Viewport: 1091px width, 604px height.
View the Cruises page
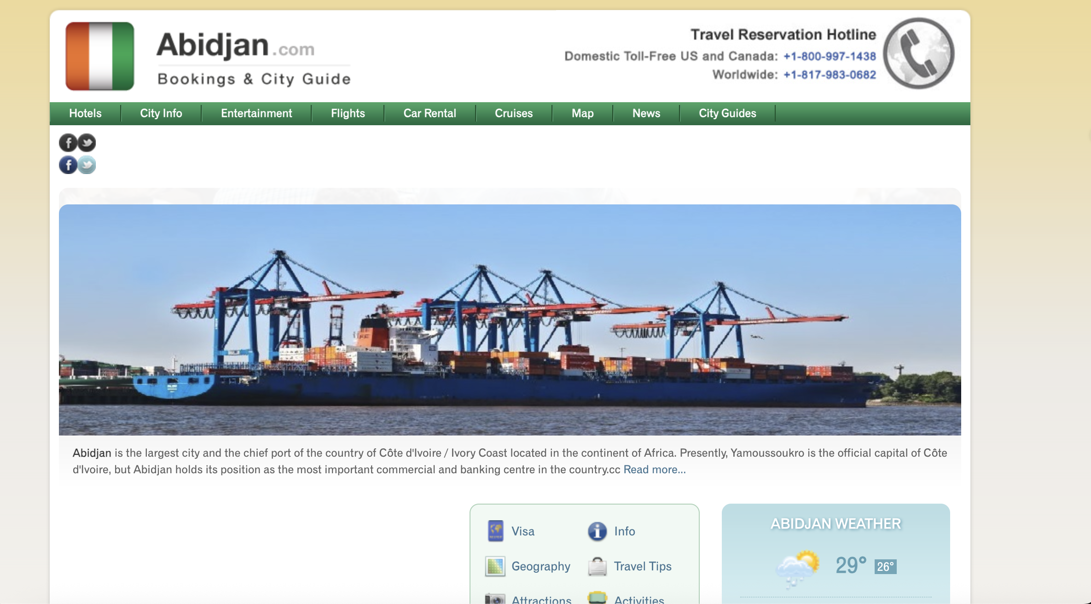tap(513, 113)
